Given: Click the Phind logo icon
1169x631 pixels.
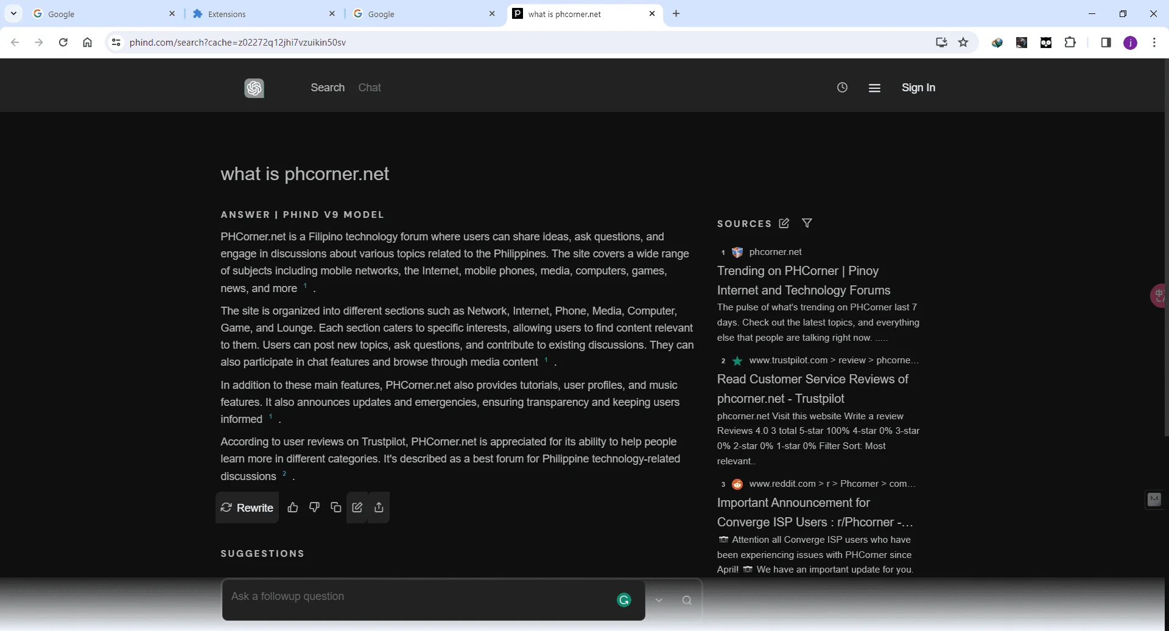Looking at the screenshot, I should (254, 88).
